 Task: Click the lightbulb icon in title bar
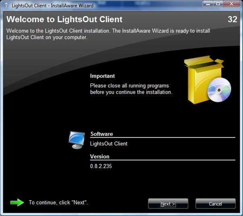[6, 5]
